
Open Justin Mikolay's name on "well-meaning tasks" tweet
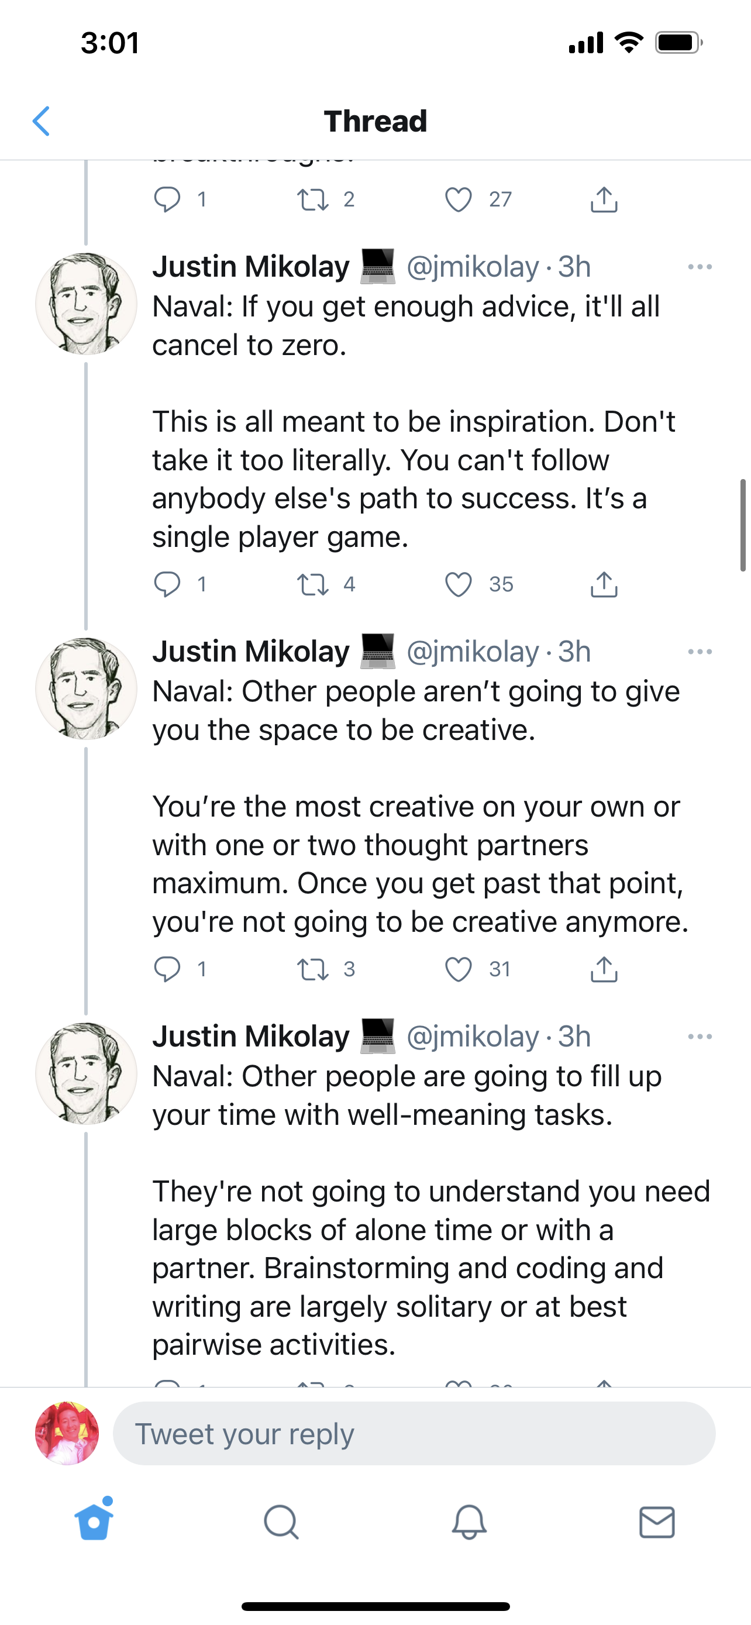(251, 1037)
